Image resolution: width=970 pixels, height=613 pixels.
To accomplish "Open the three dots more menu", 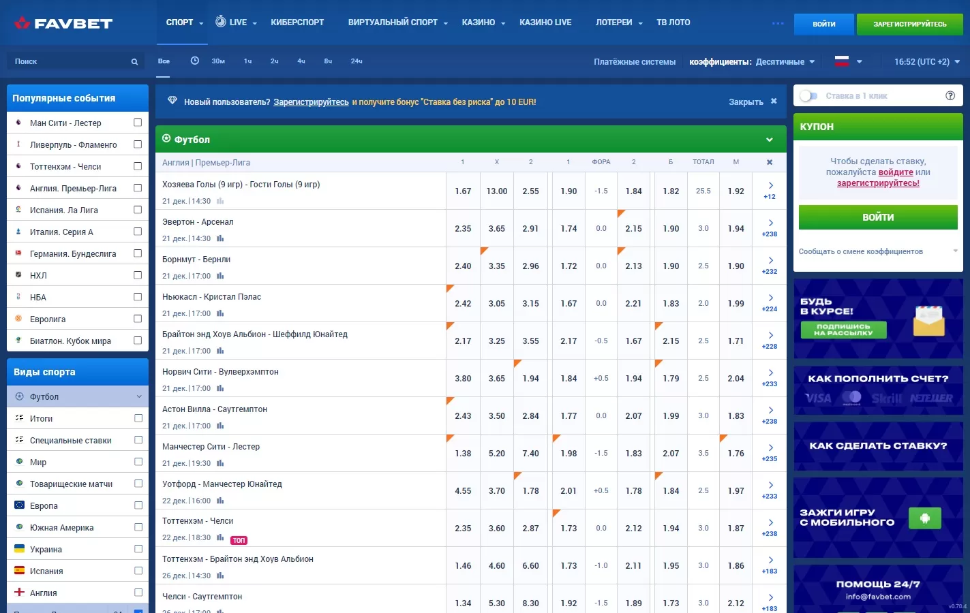I will [x=778, y=23].
